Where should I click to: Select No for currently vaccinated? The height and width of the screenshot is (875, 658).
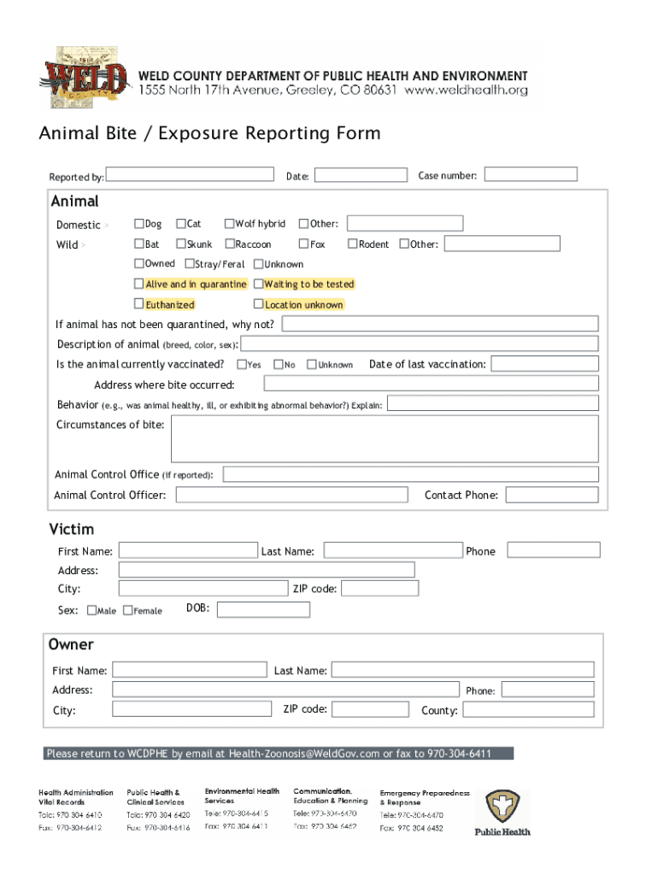point(279,364)
